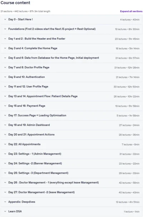Open Day 13 and 14: Appointment Flow section title
The height and width of the screenshot is (217, 143).
click(43, 96)
